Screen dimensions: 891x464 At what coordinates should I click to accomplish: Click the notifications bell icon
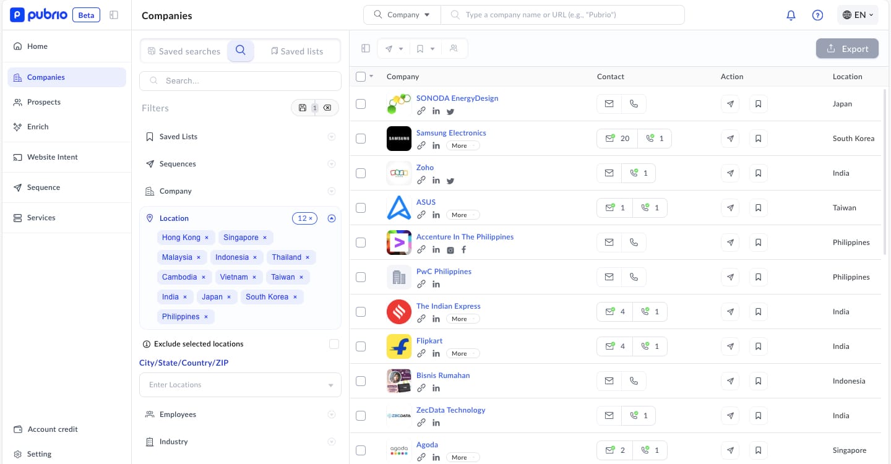[791, 15]
